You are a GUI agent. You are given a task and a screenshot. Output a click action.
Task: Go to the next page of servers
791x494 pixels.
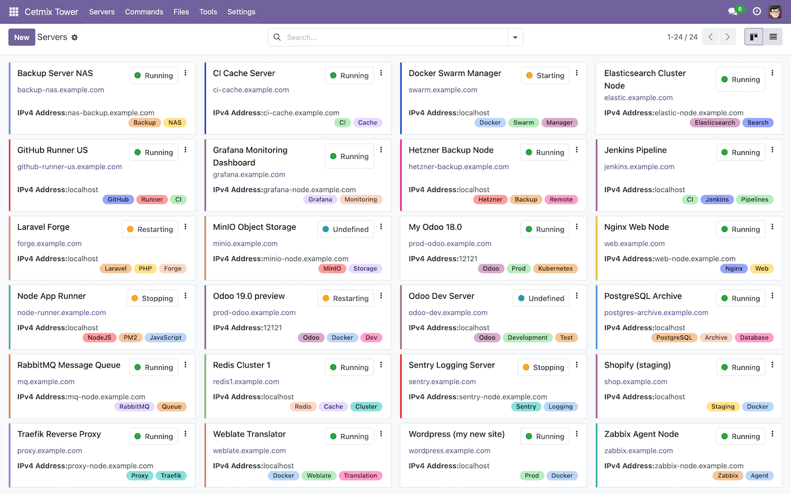tap(727, 37)
